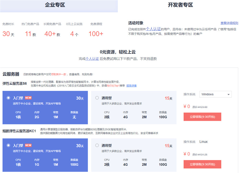This screenshot has height=173, width=239.
Task: Select 入门型 radio for 鲲鹏弹性云服务器KC1
Action: [9, 145]
